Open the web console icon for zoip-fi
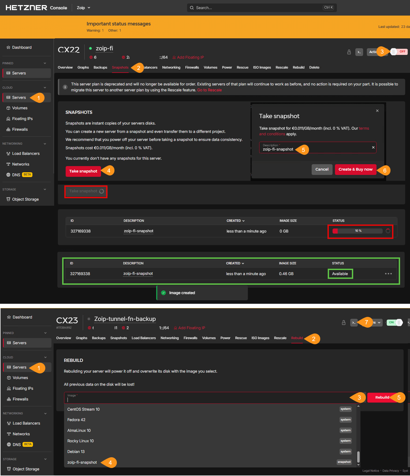 click(359, 52)
